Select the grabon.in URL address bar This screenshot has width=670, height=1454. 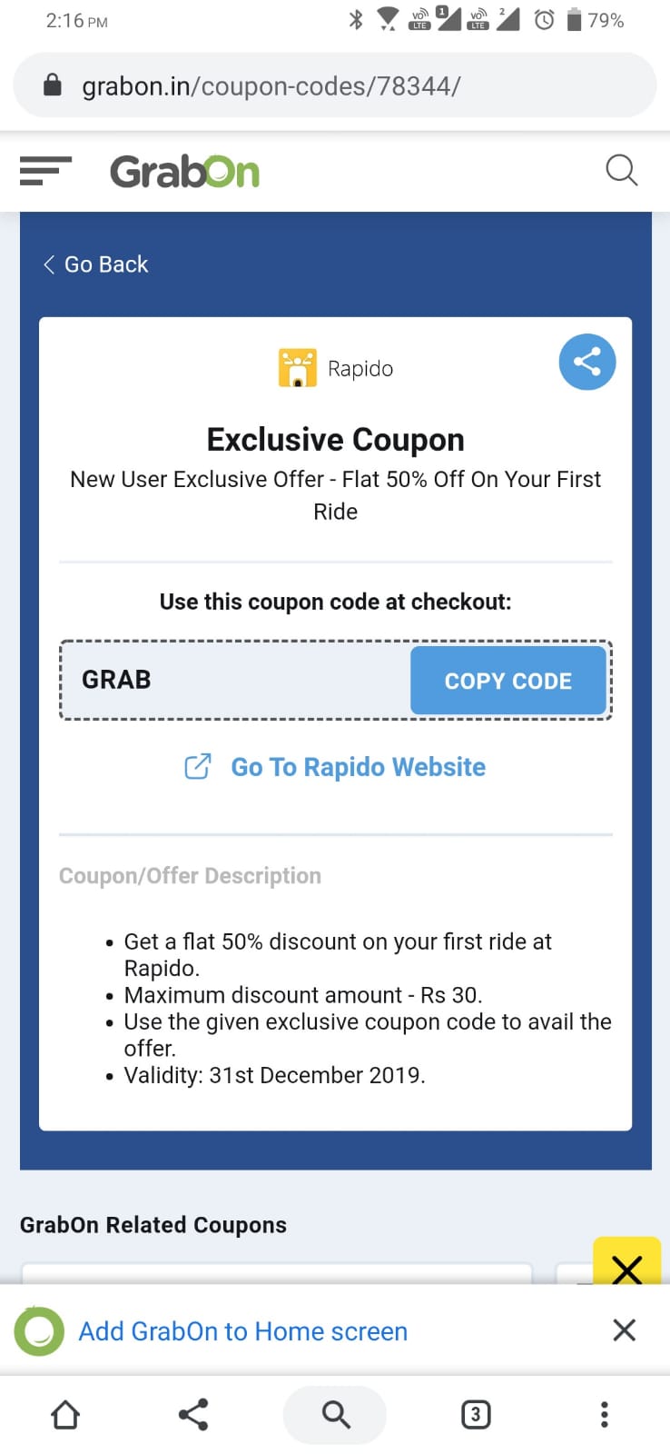[x=335, y=85]
